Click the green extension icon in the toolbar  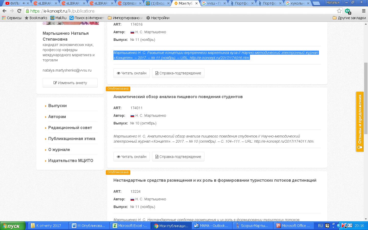(348, 11)
